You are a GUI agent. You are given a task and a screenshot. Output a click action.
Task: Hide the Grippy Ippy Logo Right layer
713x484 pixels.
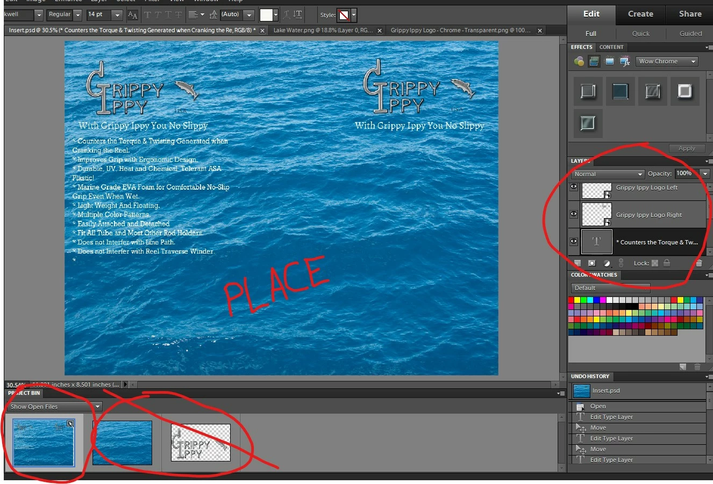[574, 214]
